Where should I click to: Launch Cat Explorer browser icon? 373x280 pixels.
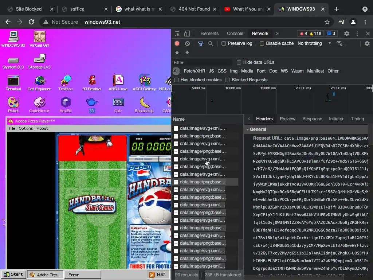click(39, 83)
